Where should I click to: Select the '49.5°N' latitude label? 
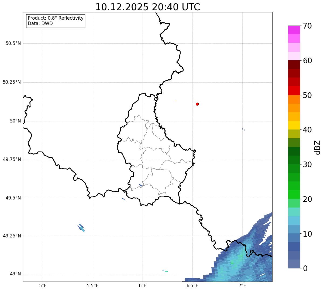(x=13, y=198)
